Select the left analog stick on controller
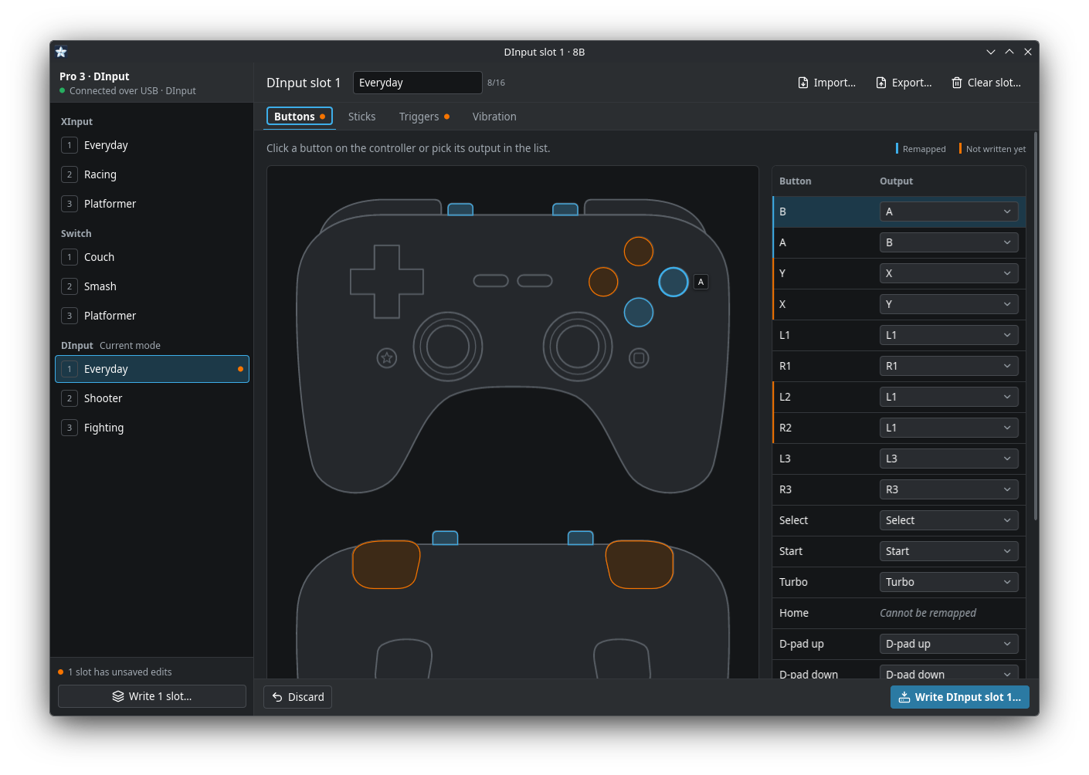This screenshot has height=775, width=1089. click(x=448, y=347)
